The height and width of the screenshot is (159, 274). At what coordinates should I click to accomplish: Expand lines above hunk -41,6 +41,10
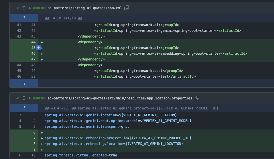(24, 18)
